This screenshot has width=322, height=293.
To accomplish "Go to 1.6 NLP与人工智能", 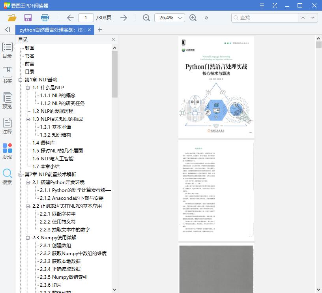I will pos(53,159).
